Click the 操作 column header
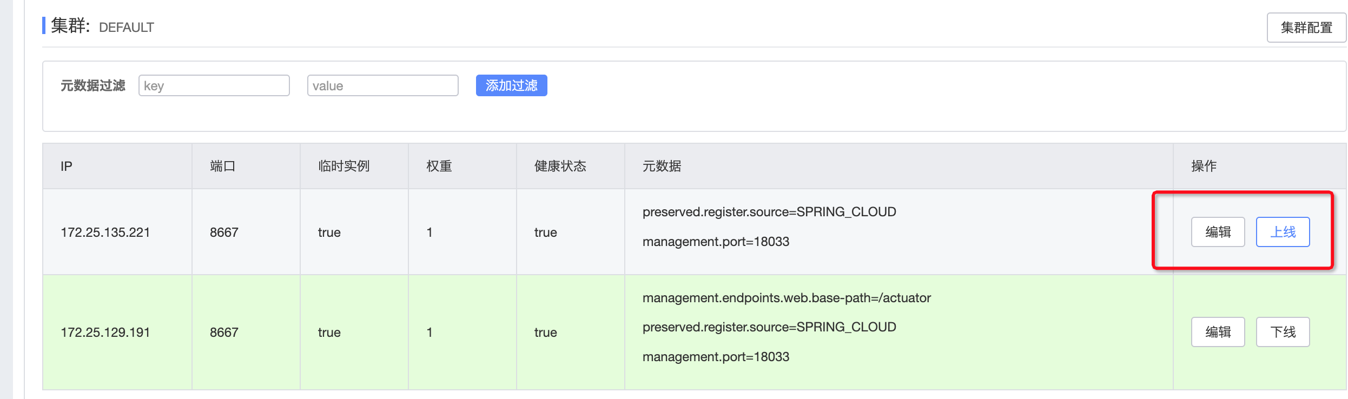The width and height of the screenshot is (1348, 399). [x=1204, y=166]
